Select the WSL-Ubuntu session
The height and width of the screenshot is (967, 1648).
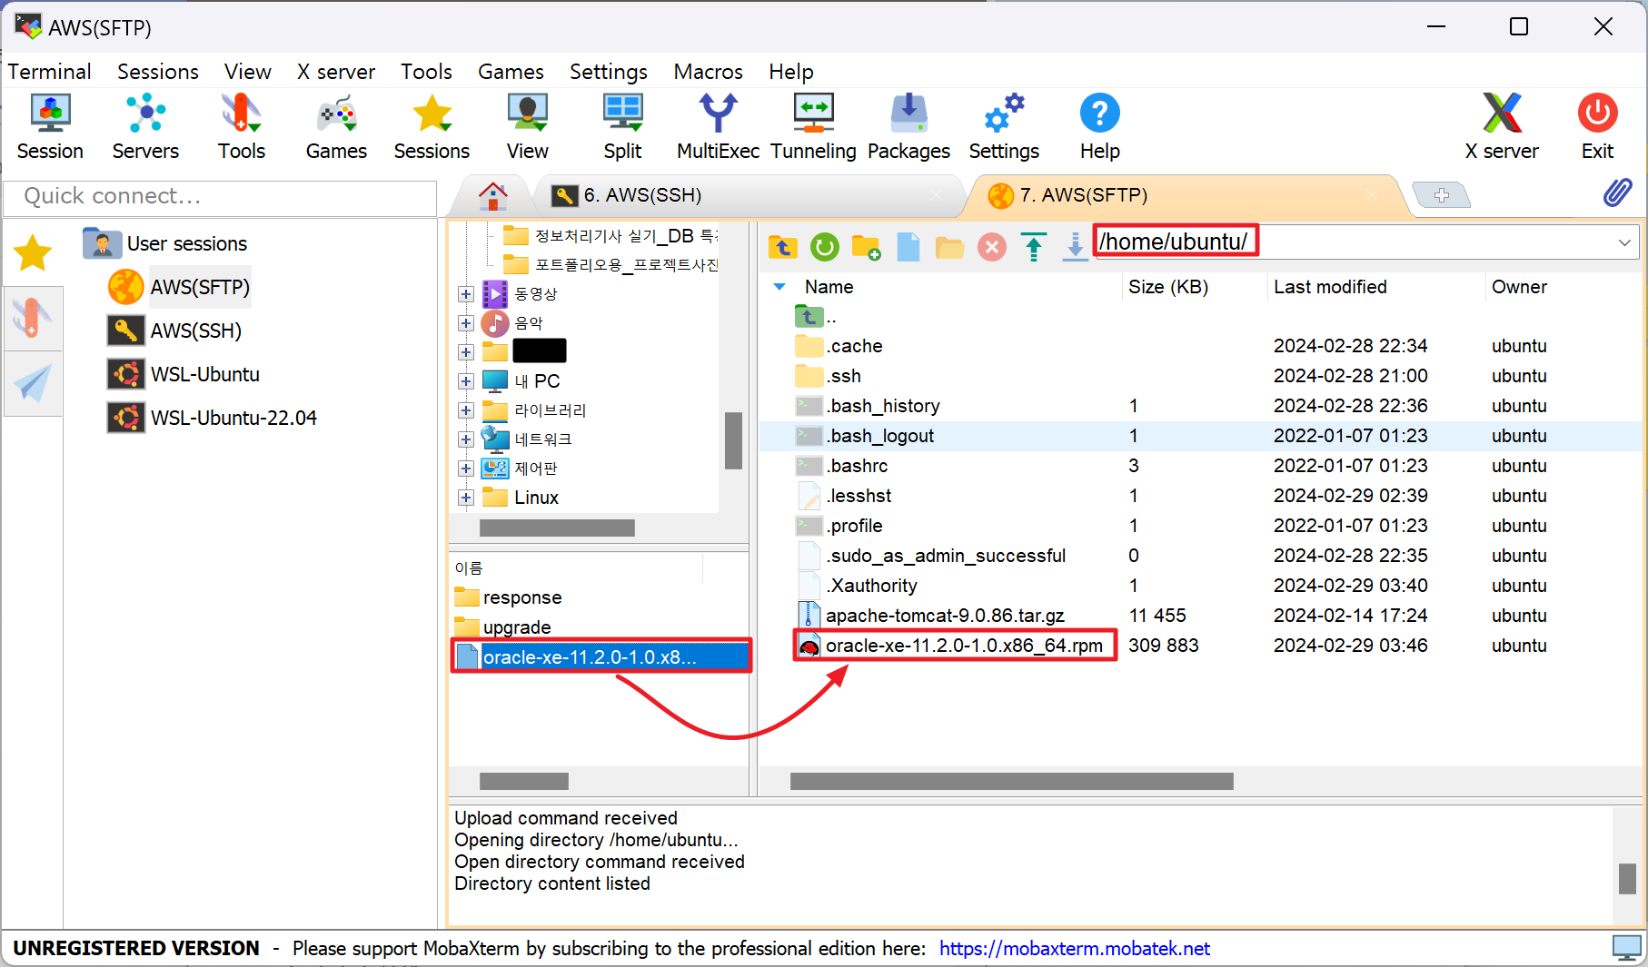coord(184,374)
